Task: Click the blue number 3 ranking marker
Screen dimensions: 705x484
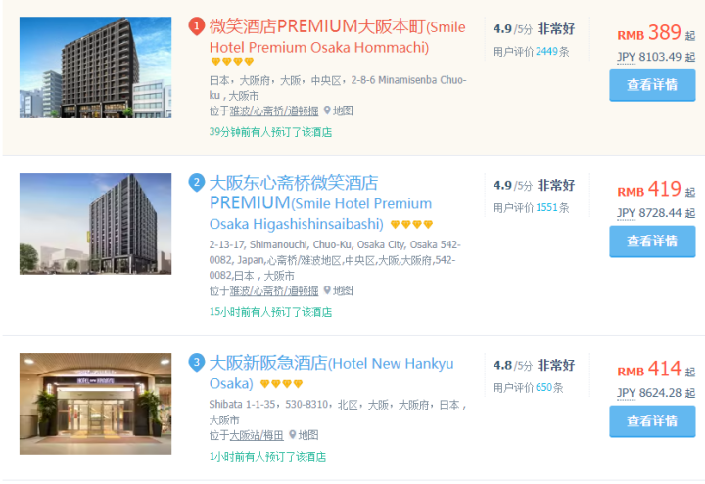Action: 197,363
